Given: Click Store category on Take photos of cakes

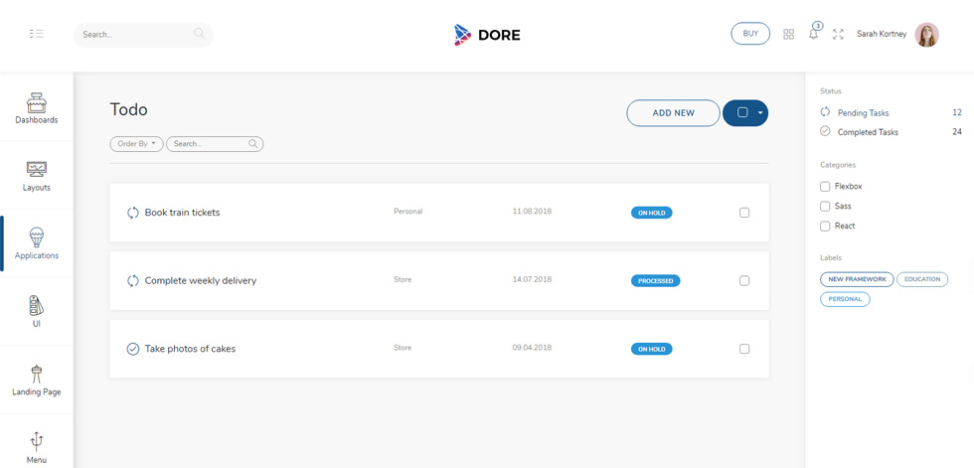Looking at the screenshot, I should [403, 348].
